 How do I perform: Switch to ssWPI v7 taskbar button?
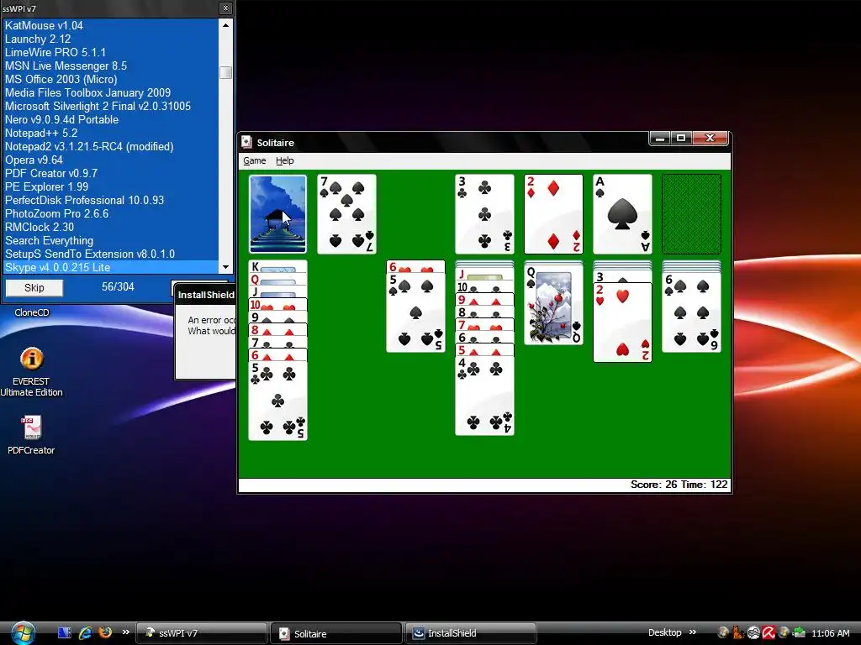click(x=202, y=633)
